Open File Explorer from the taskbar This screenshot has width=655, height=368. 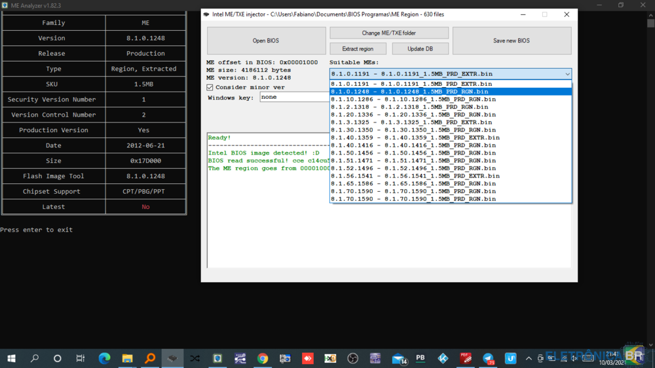127,358
